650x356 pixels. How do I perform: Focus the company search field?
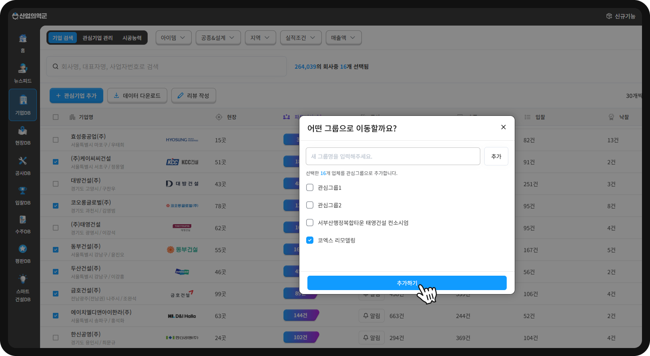[167, 66]
